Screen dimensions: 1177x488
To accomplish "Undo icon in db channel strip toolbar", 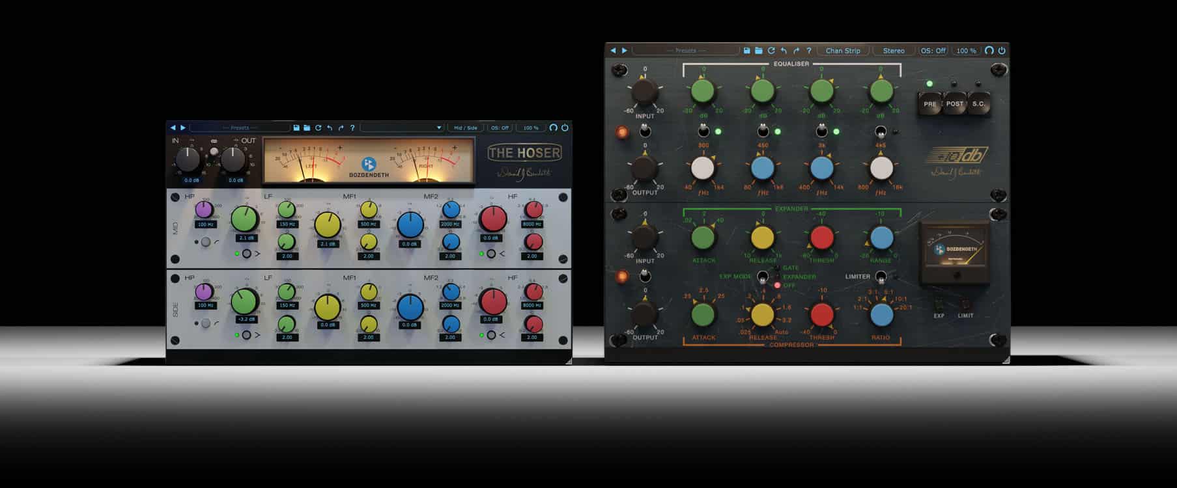I will pyautogui.click(x=784, y=50).
